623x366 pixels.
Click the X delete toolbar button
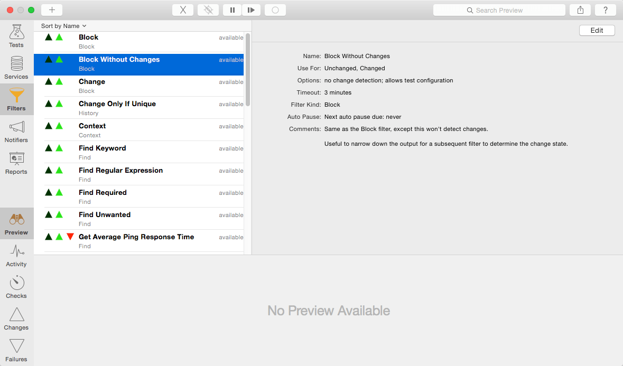tap(183, 10)
